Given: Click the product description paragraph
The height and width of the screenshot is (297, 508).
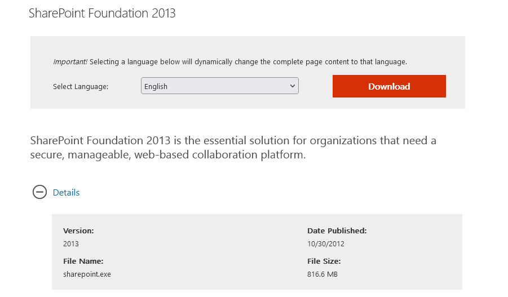Looking at the screenshot, I should click(x=233, y=147).
